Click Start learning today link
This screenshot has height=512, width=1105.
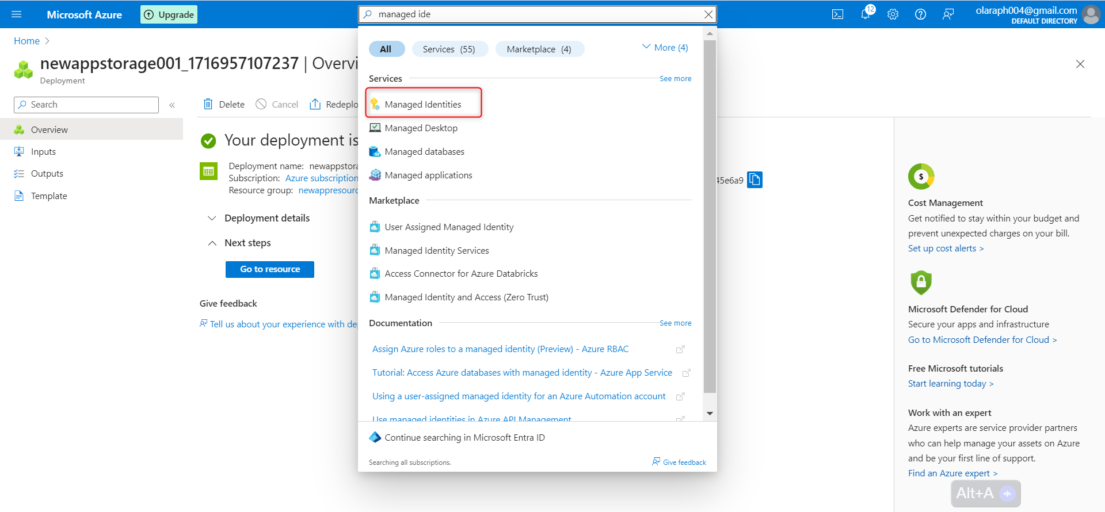click(951, 384)
